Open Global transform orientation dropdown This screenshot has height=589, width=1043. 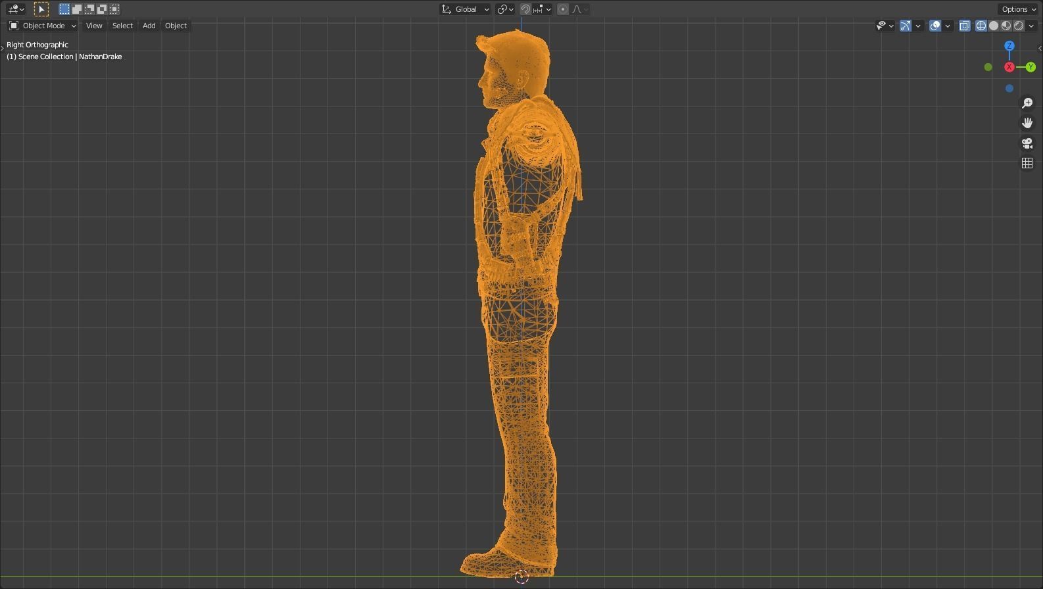click(465, 9)
